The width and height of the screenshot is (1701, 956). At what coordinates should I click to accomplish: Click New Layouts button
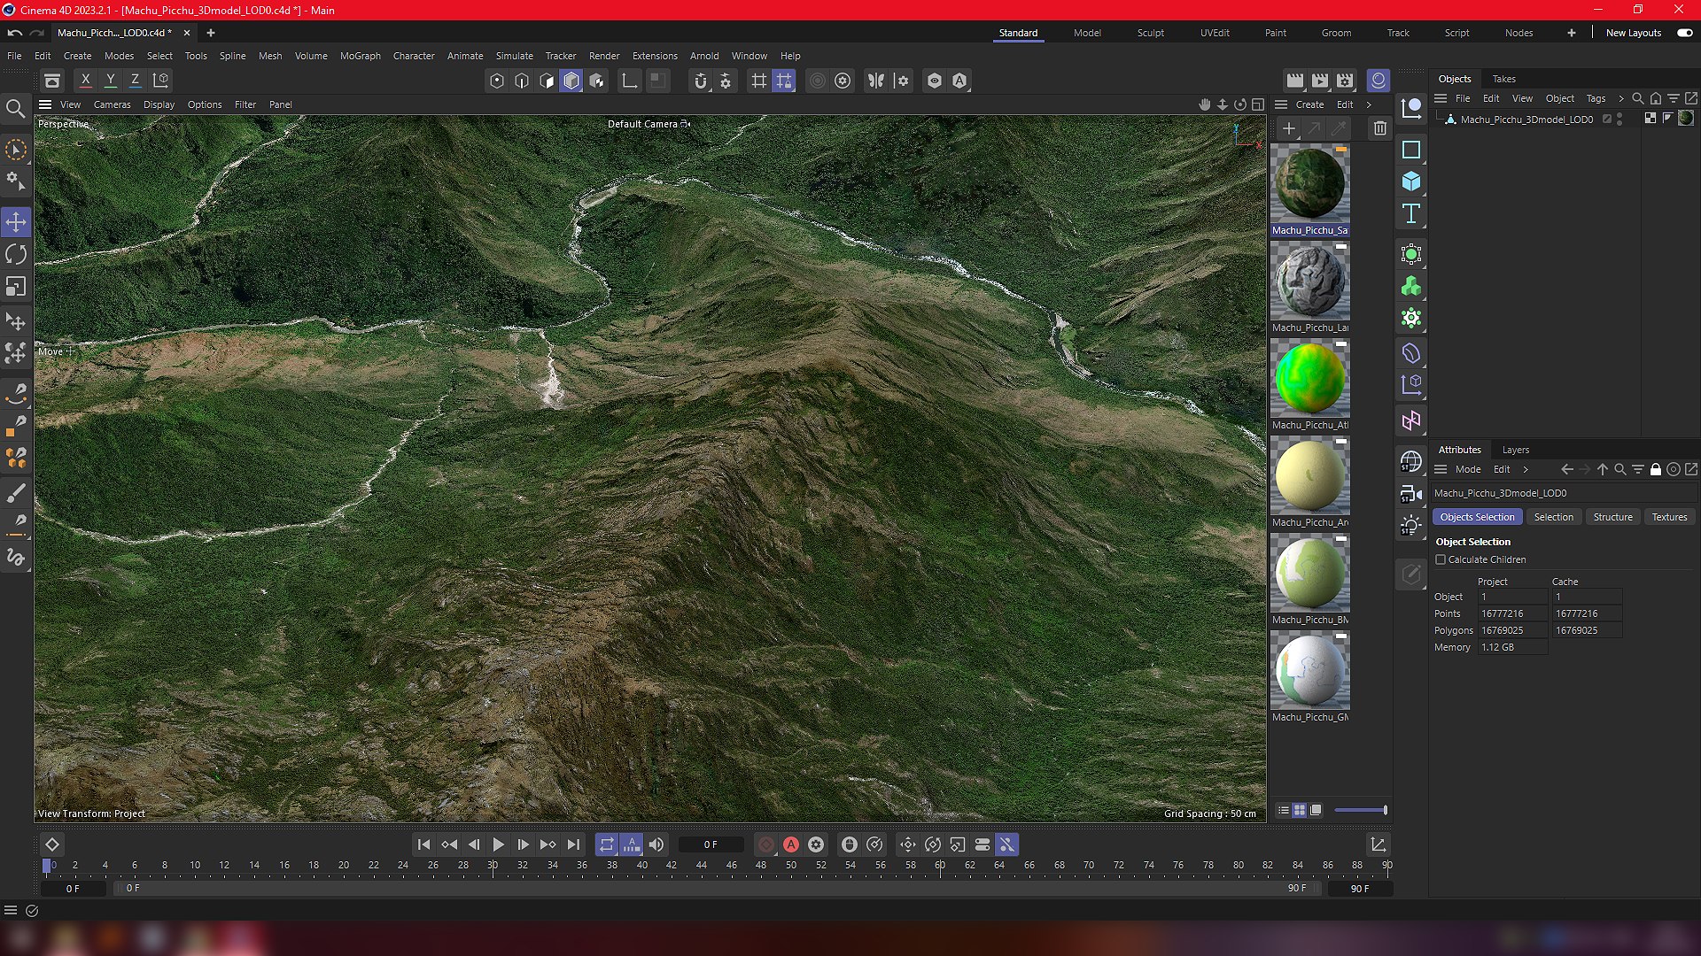(1633, 33)
